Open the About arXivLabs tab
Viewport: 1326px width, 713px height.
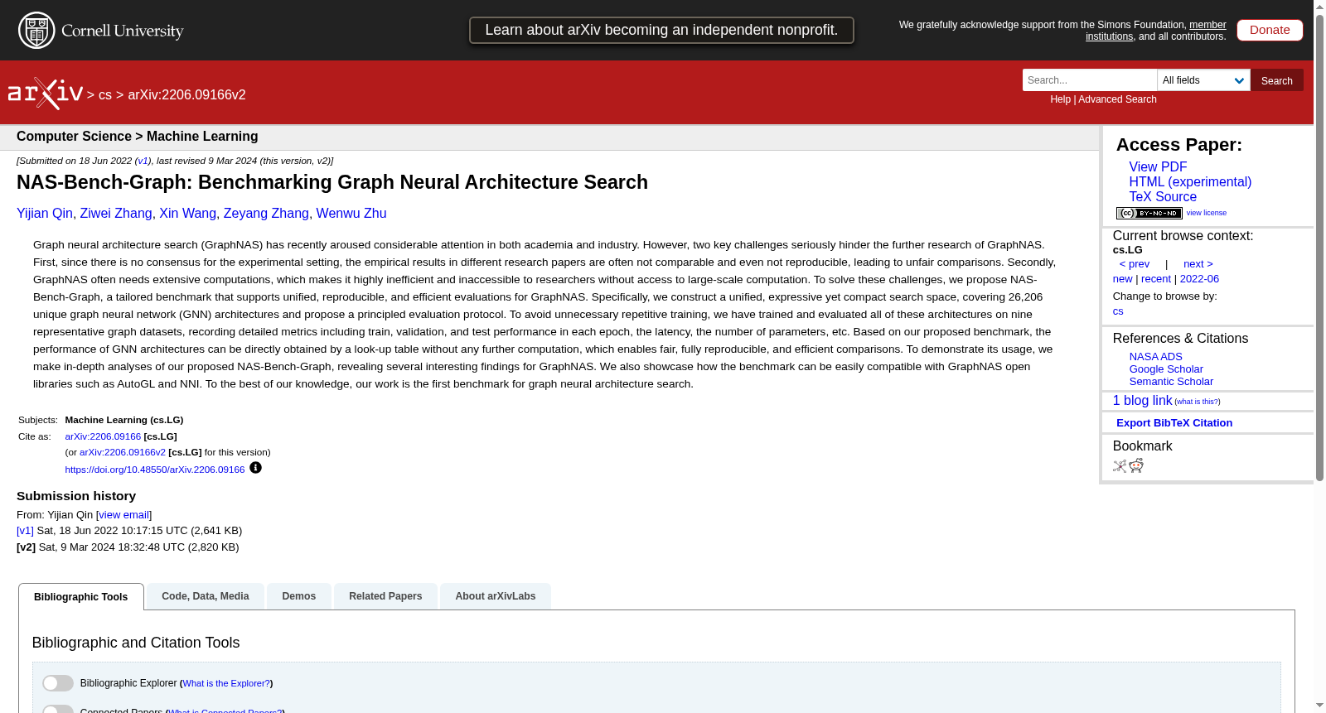[496, 596]
